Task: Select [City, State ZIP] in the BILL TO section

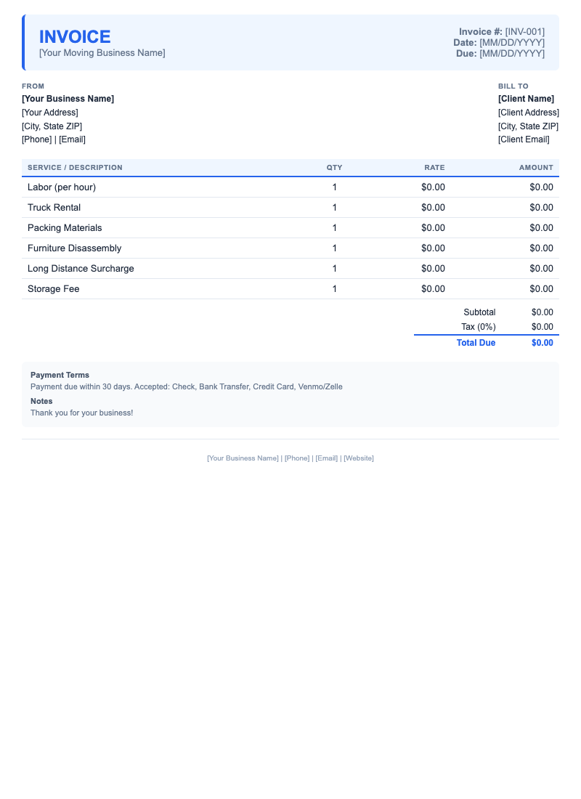Action: click(529, 126)
